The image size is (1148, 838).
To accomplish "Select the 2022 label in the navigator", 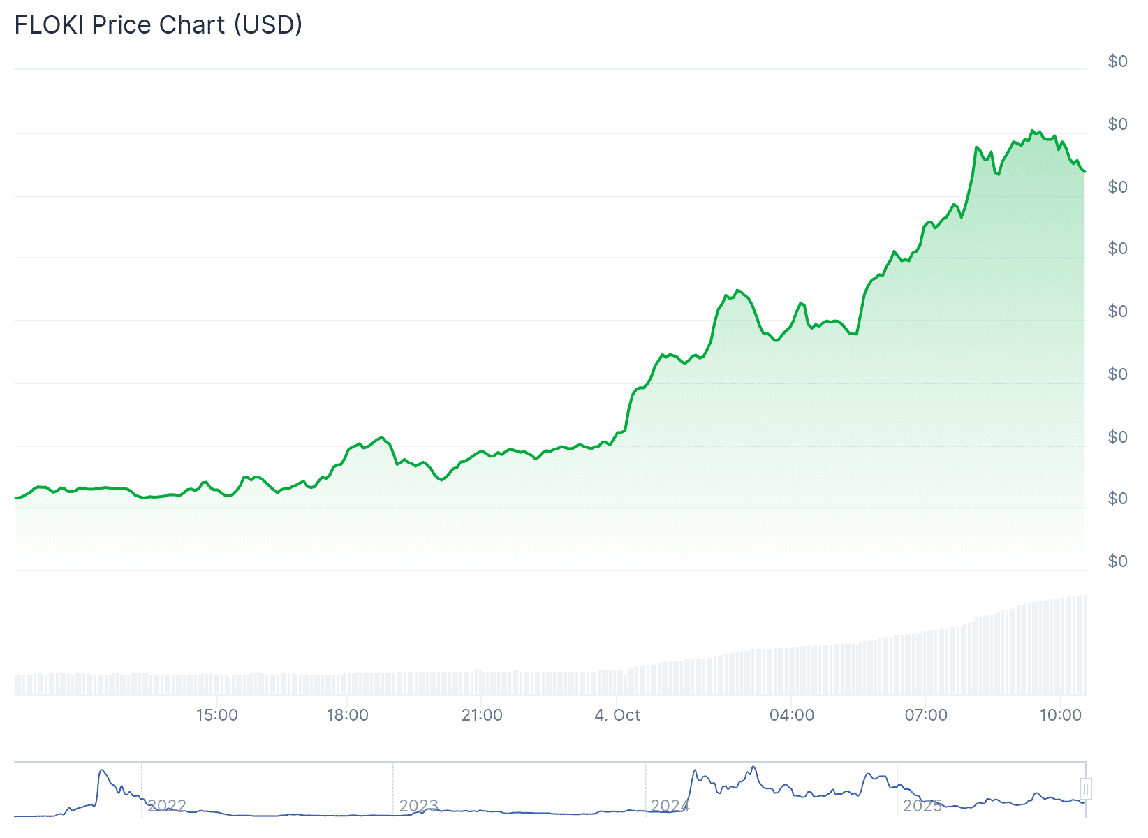I will pyautogui.click(x=167, y=806).
